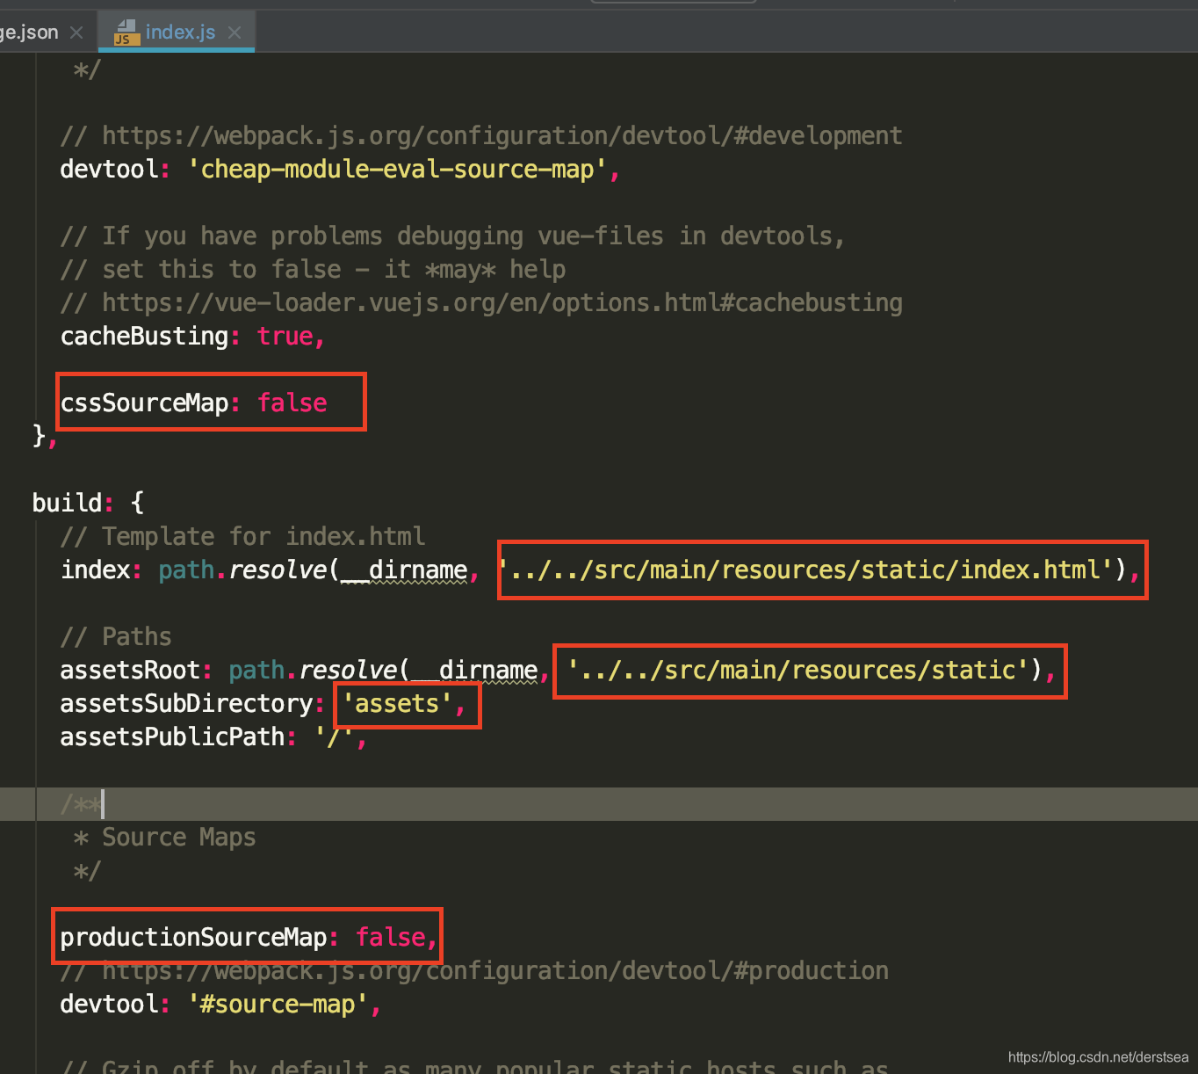Click resolve method in assetsRoot line

[x=348, y=670]
